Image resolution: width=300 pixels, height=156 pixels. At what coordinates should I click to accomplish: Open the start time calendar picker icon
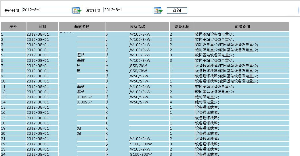(x=77, y=11)
